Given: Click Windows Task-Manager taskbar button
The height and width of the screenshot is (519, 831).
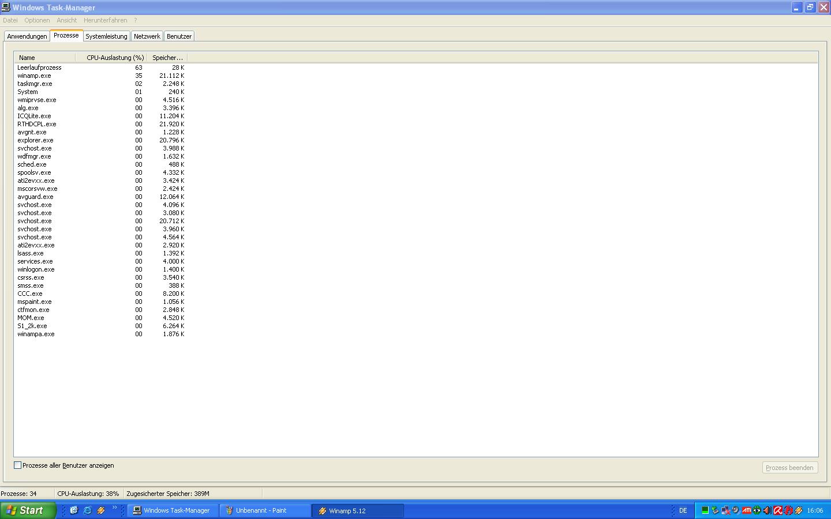Looking at the screenshot, I should coord(172,510).
